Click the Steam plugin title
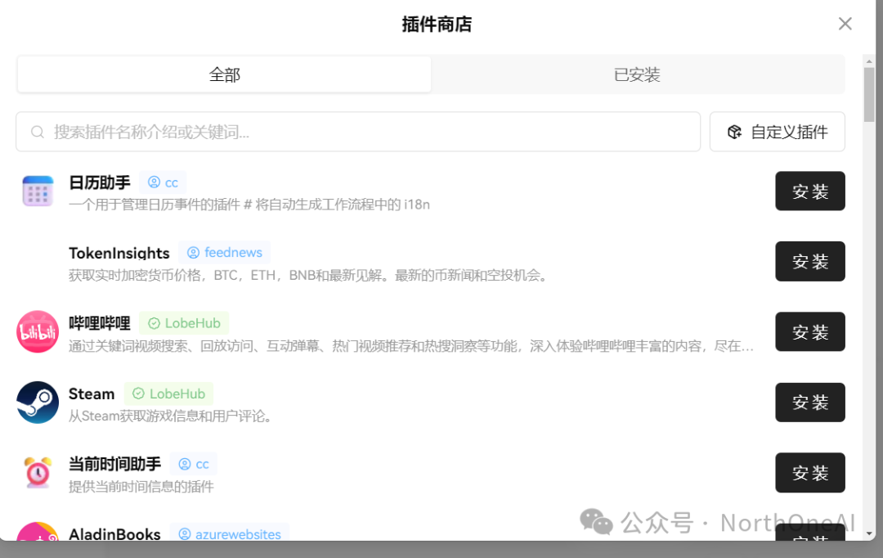Image resolution: width=883 pixels, height=558 pixels. tap(92, 394)
